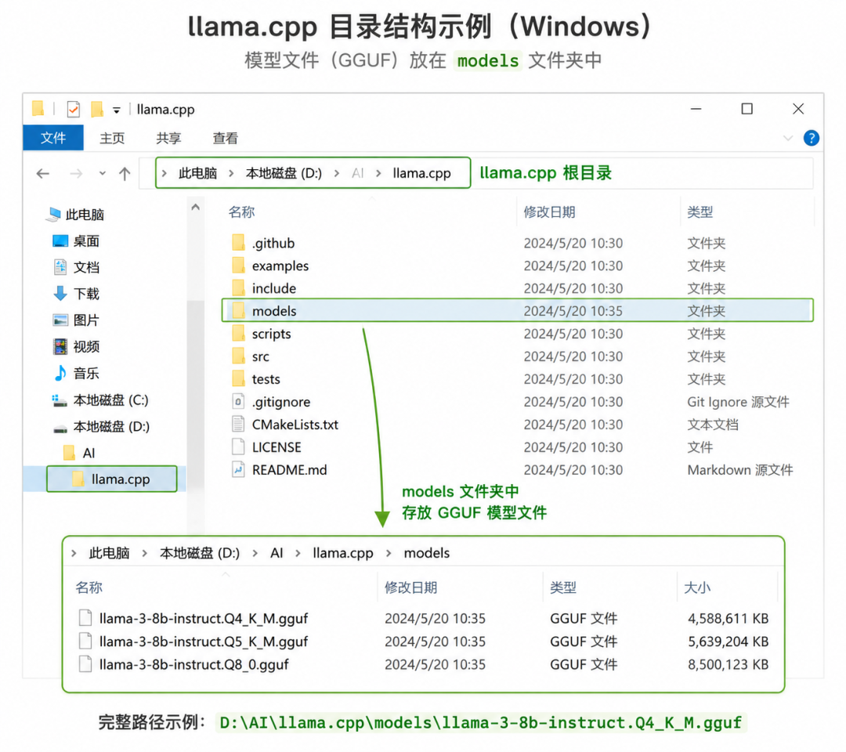Go up one level with up arrow
Screen dimensions: 846x752
click(125, 173)
